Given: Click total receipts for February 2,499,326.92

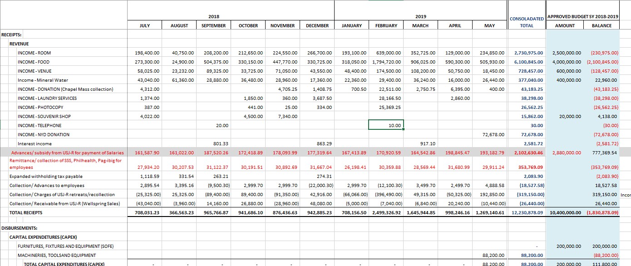Looking at the screenshot, I should pyautogui.click(x=386, y=213).
